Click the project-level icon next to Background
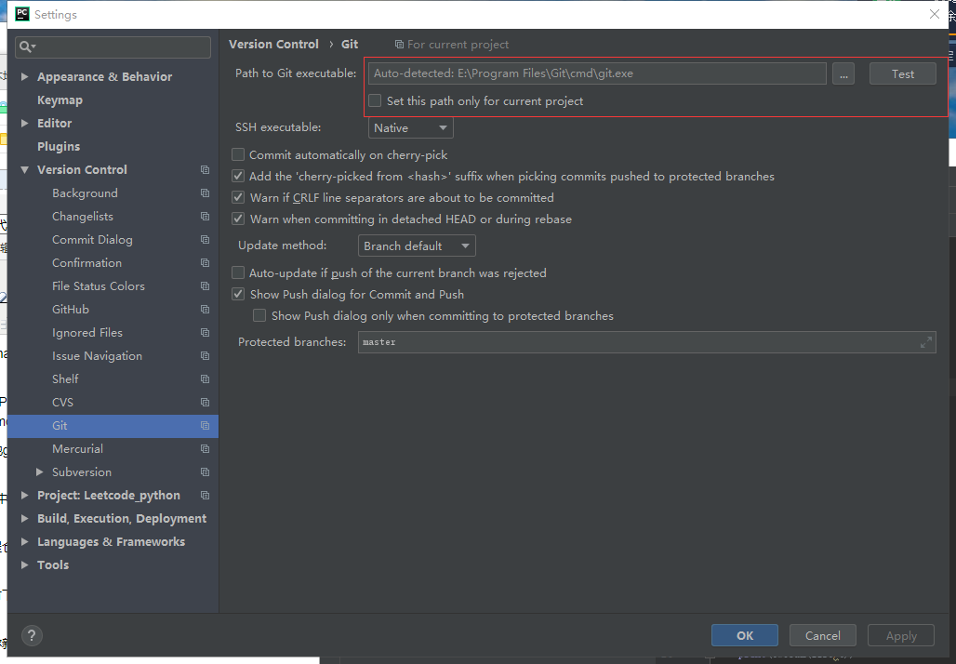 (x=205, y=193)
